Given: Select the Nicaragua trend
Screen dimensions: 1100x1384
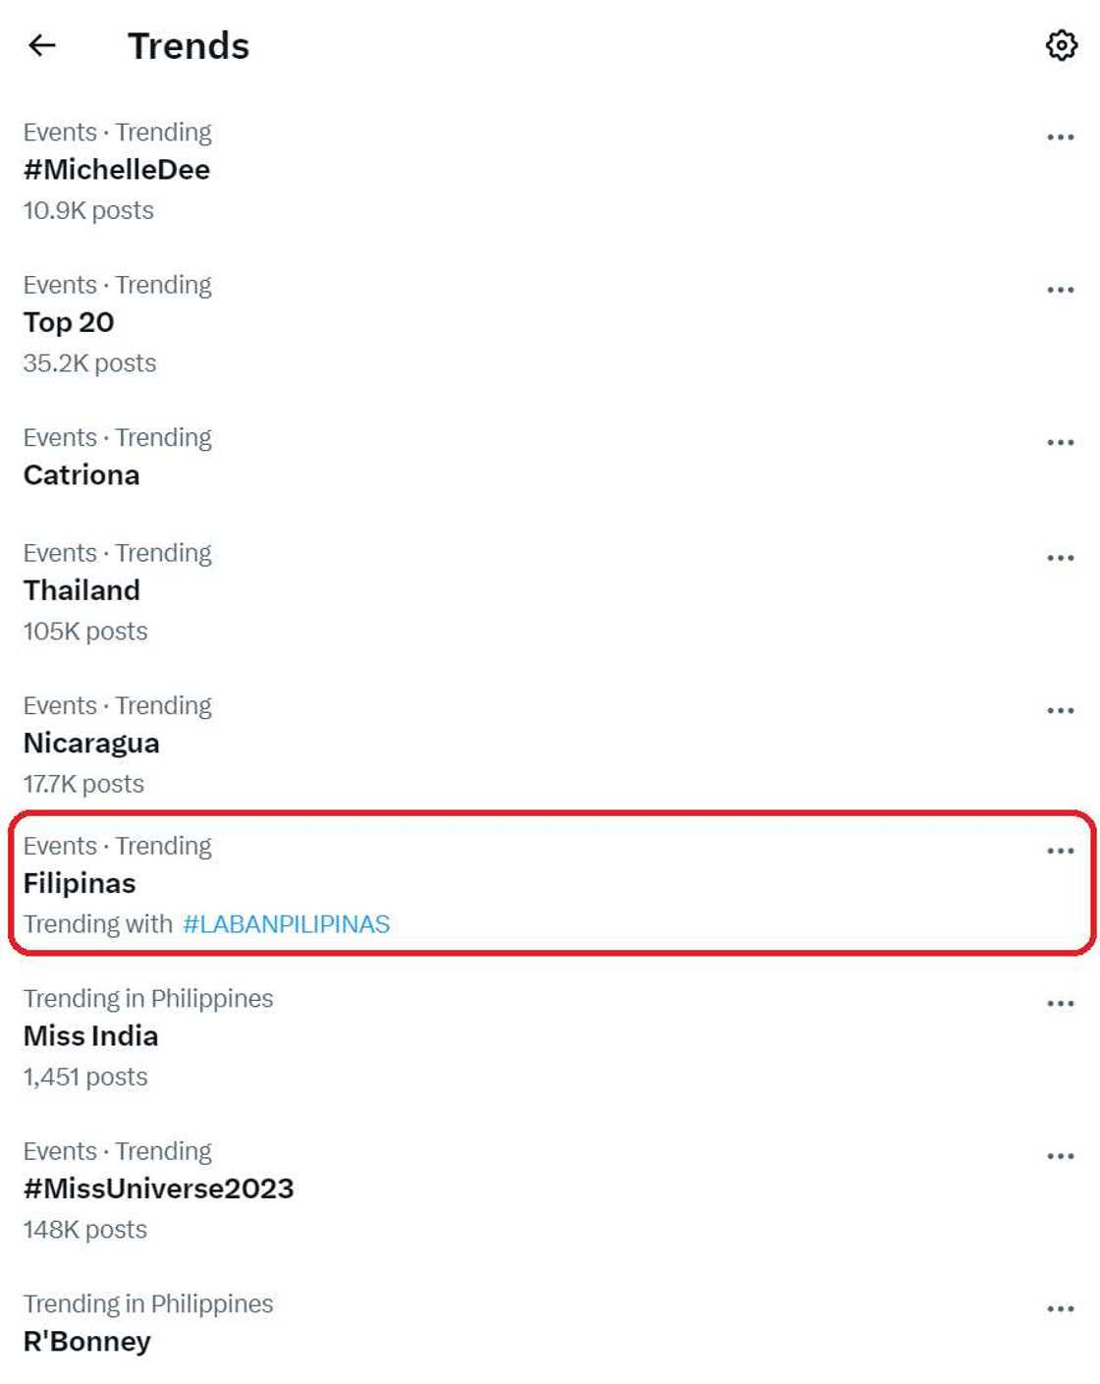Looking at the screenshot, I should [91, 744].
